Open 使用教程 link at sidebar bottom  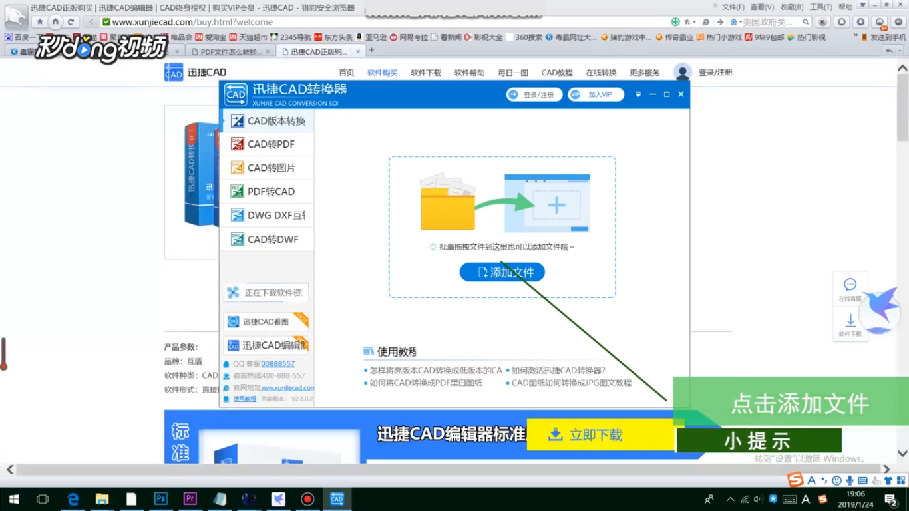(244, 399)
